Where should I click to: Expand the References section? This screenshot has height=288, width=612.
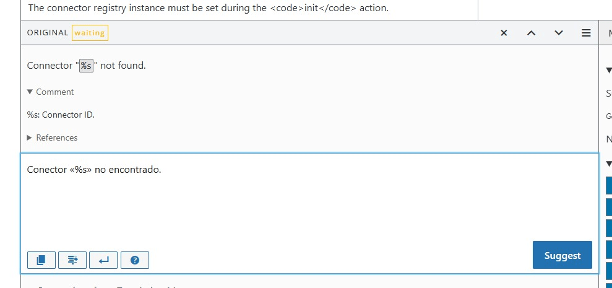[x=31, y=137]
